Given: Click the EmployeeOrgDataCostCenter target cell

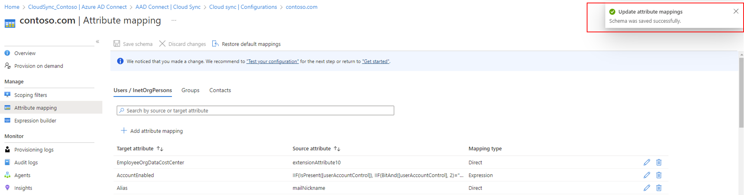Looking at the screenshot, I should click(x=150, y=162).
